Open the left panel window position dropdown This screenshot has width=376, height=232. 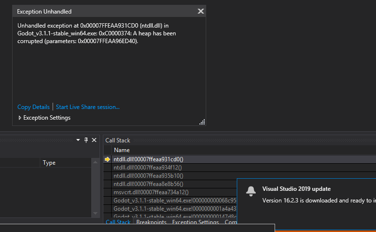pyautogui.click(x=78, y=140)
